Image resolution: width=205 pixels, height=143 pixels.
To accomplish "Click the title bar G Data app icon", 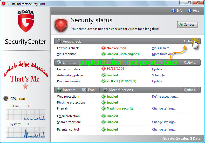I will [4, 4].
